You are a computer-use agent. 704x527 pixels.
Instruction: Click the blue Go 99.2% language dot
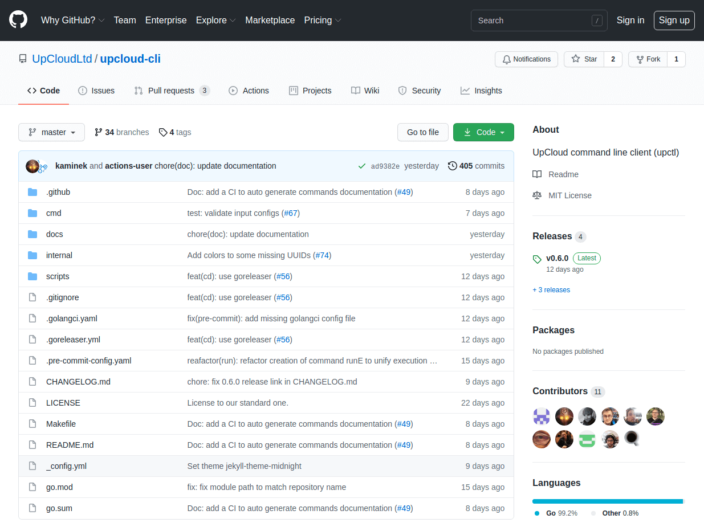[x=537, y=513]
